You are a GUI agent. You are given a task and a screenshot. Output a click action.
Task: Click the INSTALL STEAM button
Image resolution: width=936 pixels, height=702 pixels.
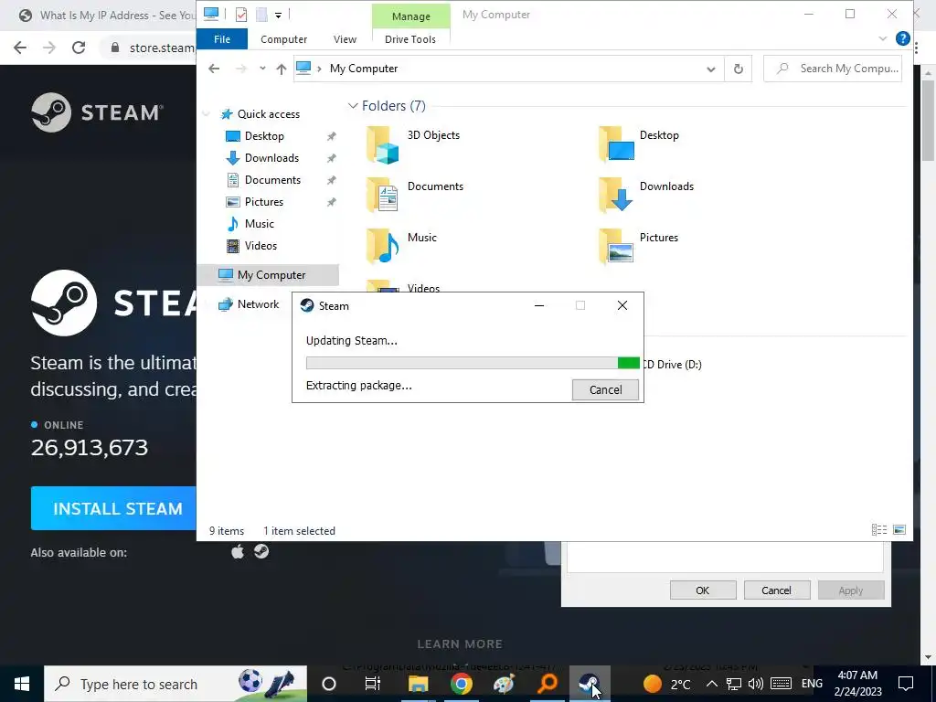[113, 508]
